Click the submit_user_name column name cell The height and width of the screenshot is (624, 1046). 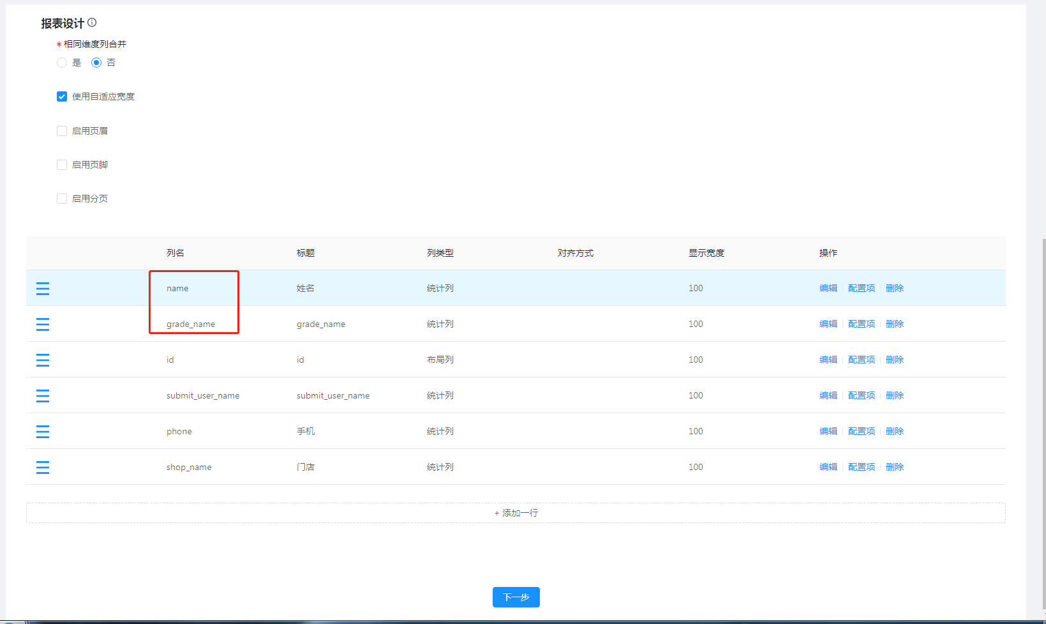pyautogui.click(x=203, y=396)
